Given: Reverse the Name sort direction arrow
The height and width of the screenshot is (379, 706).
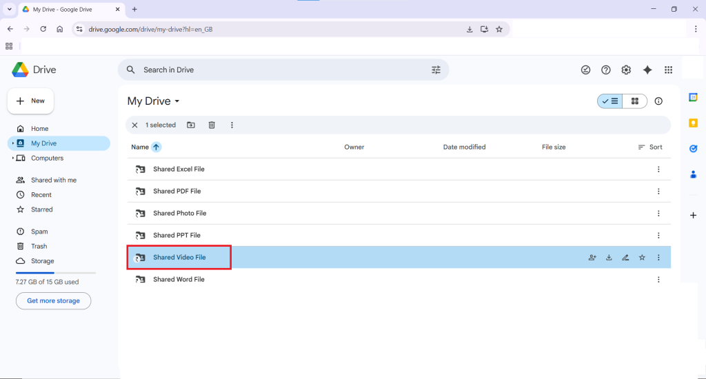Looking at the screenshot, I should point(157,147).
